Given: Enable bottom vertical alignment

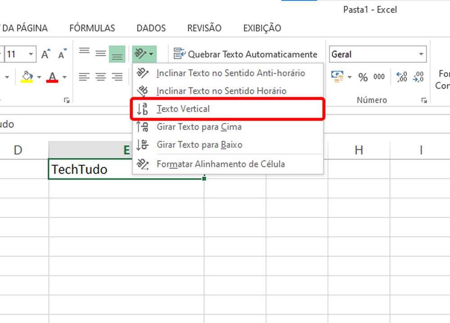Looking at the screenshot, I should point(117,53).
